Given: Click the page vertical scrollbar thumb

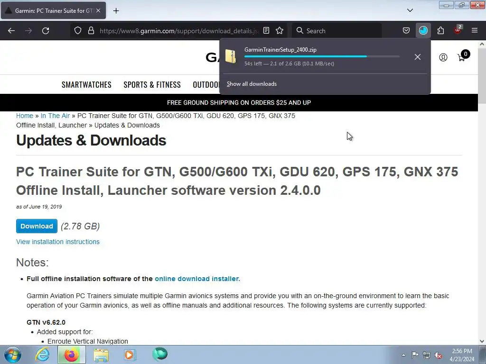Looking at the screenshot, I should pos(482,76).
